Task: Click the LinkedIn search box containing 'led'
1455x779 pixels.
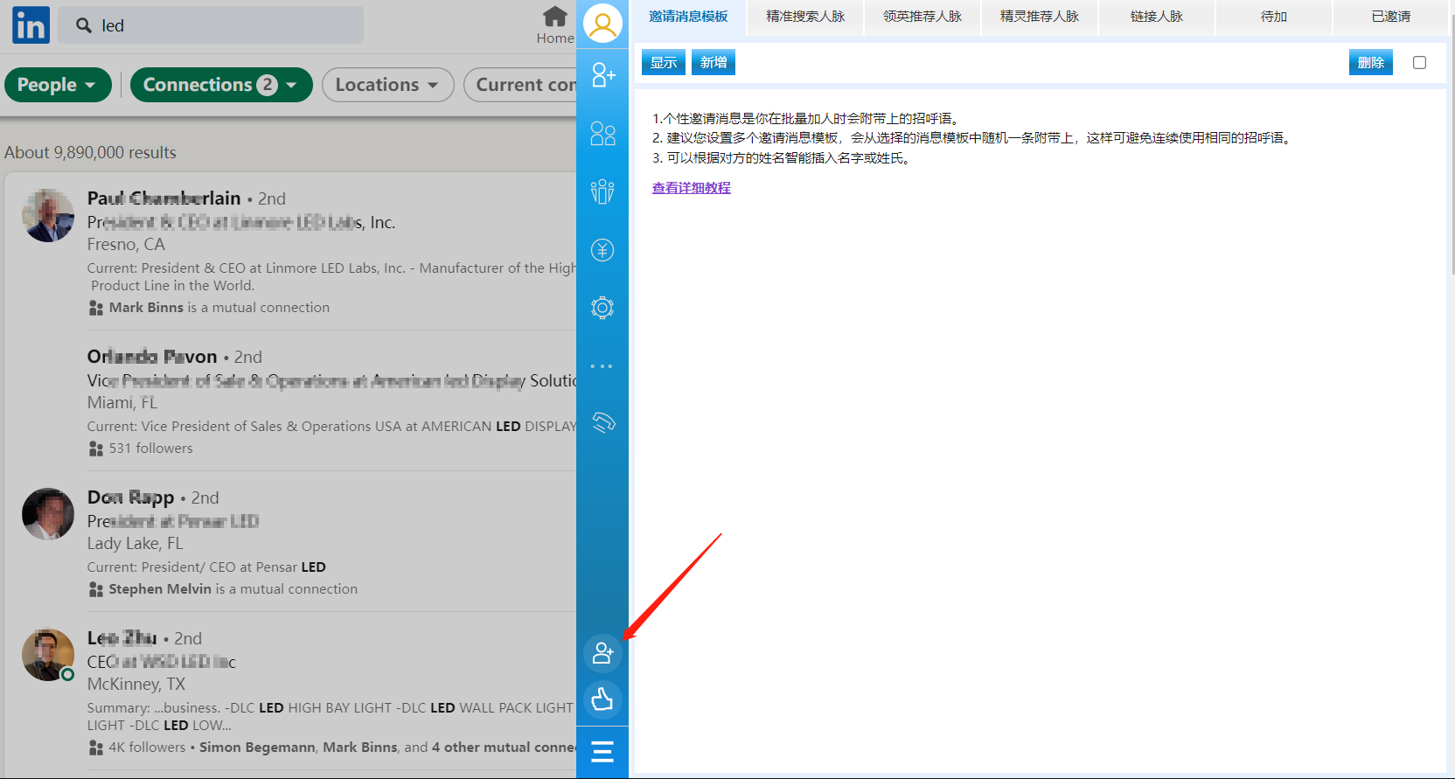Action: coord(212,25)
